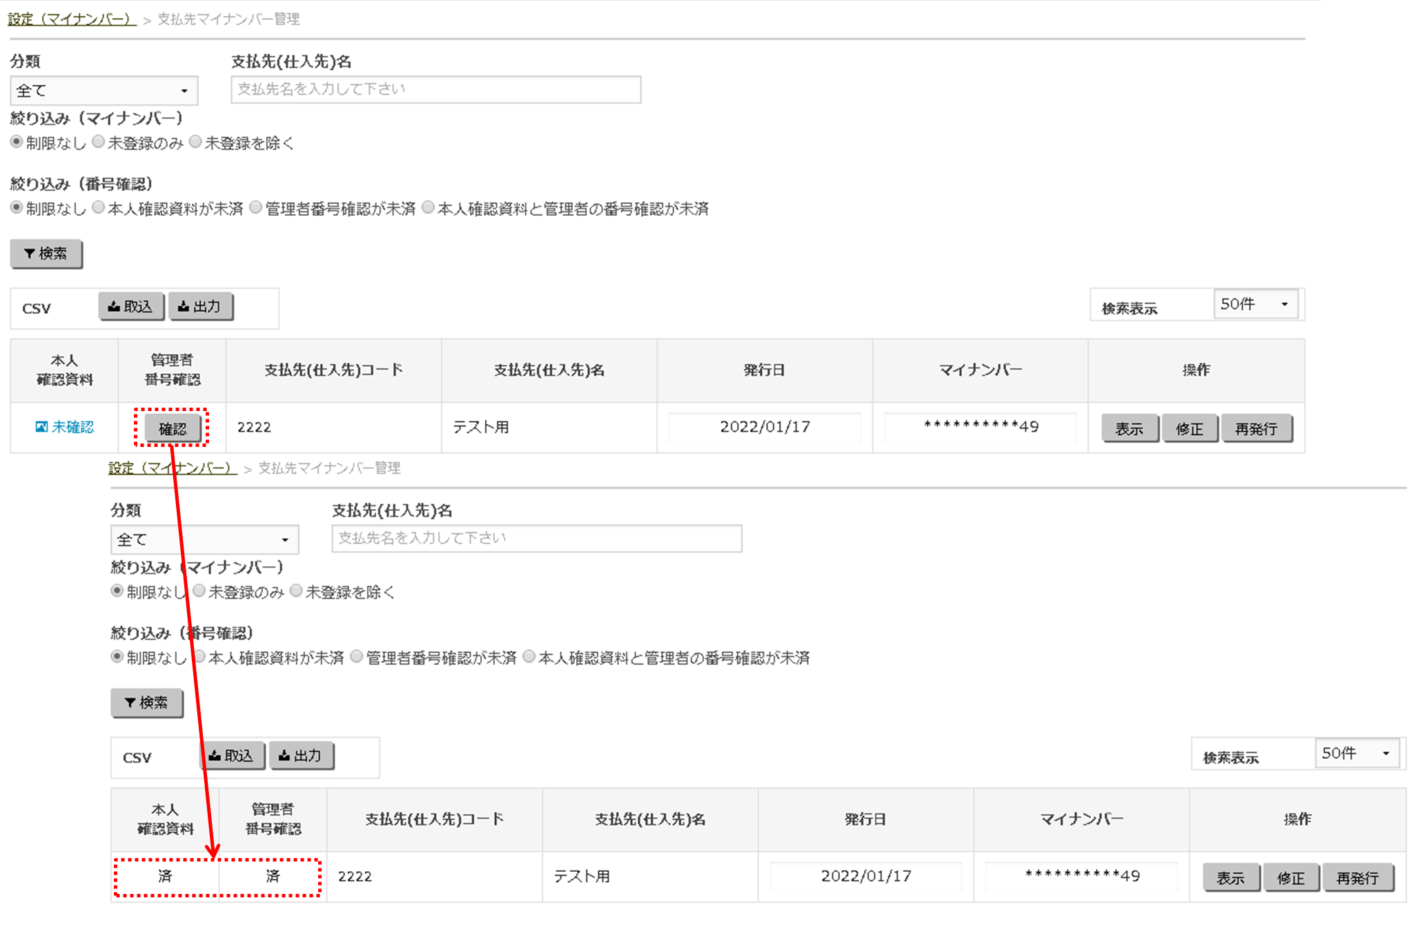
Task: Click the lower CSV 出力 export button
Action: pyautogui.click(x=301, y=755)
